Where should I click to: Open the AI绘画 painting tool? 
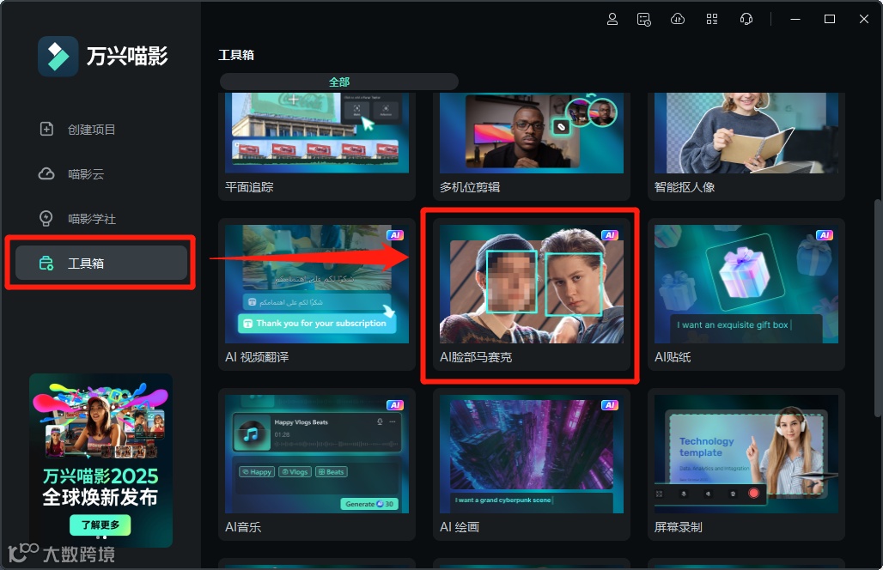pos(531,454)
